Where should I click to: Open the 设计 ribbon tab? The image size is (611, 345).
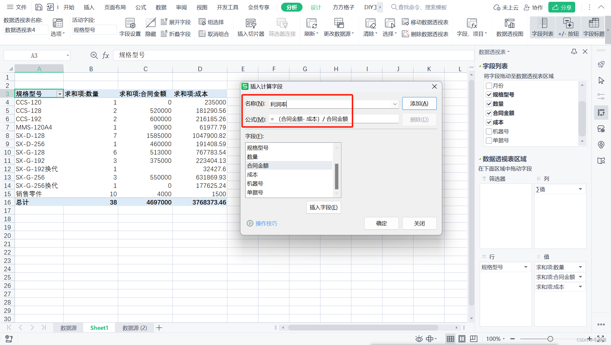pos(316,7)
